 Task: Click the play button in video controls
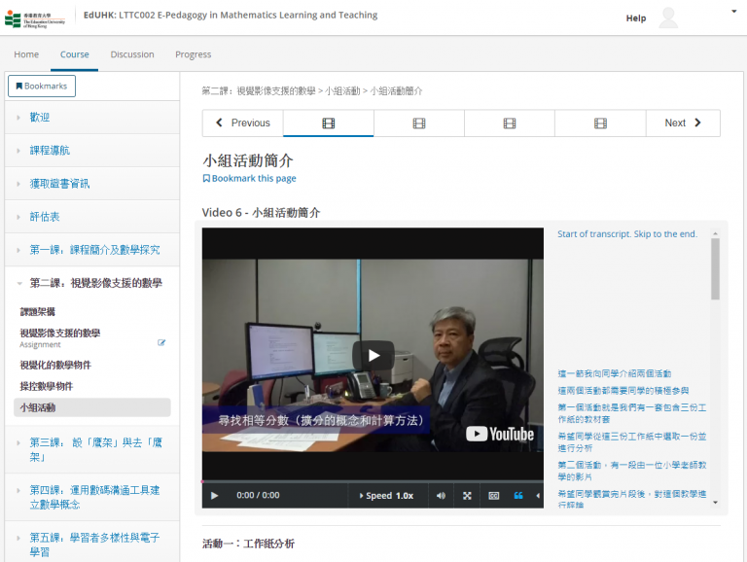[214, 495]
